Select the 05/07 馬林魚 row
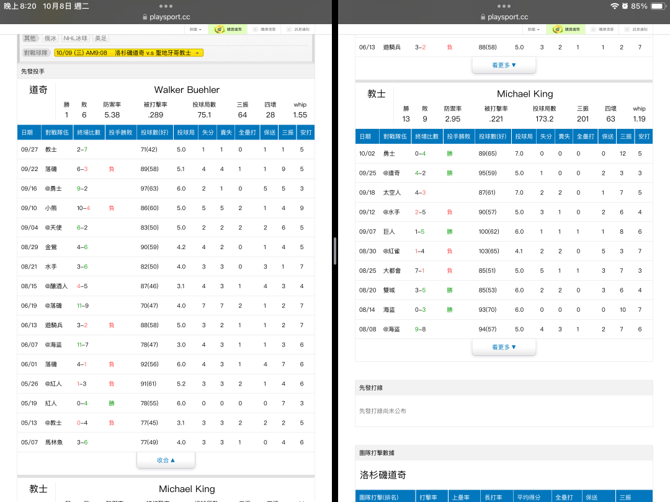This screenshot has width=670, height=502. tap(166, 443)
